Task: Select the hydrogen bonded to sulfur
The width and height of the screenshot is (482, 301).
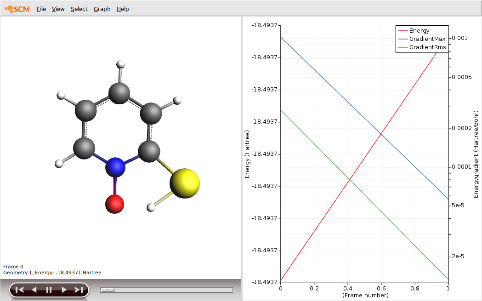Action: tap(151, 208)
